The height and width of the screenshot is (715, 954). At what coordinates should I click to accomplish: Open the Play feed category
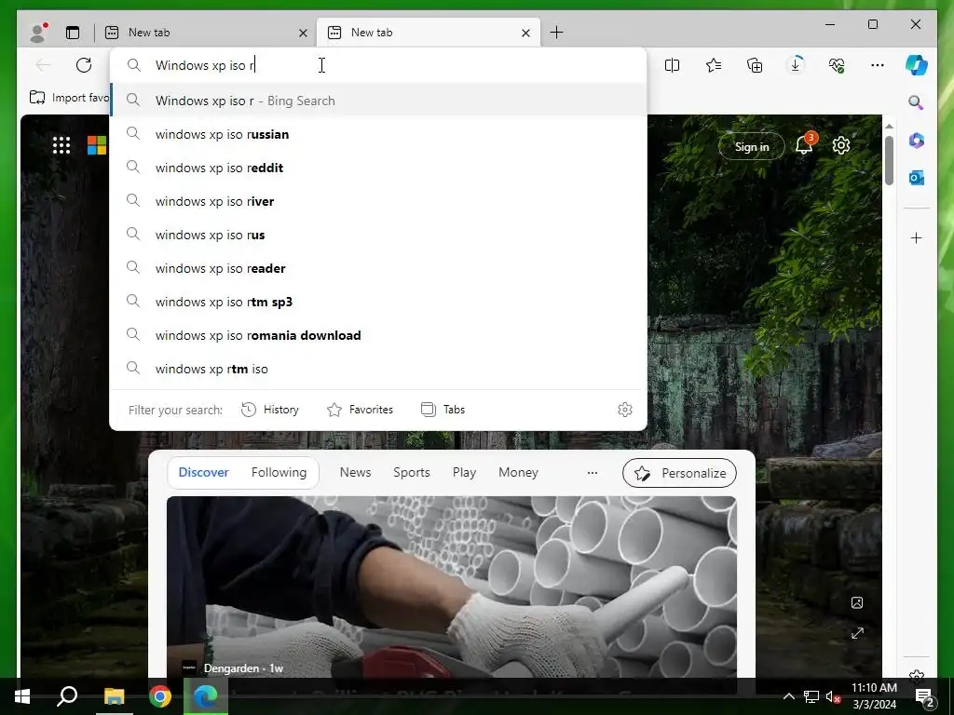click(464, 472)
